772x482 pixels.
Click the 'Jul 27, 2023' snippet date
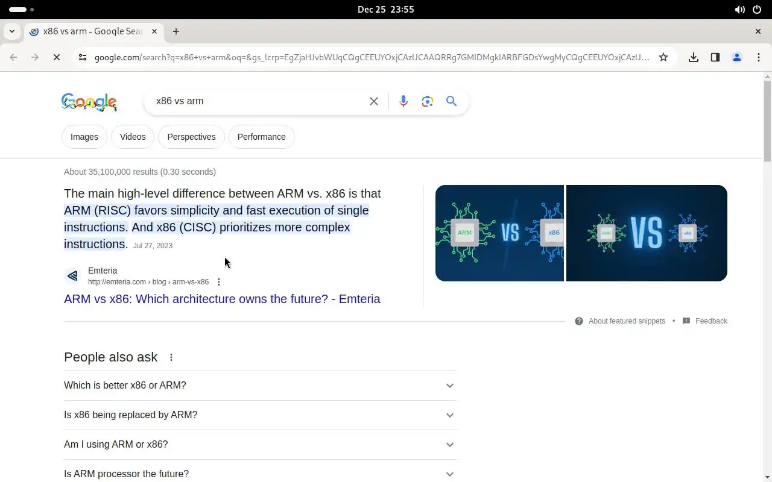(x=153, y=246)
